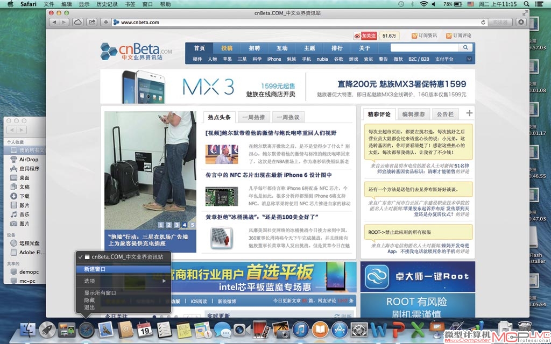Click the Safari address bar
551x344 pixels.
[299, 22]
